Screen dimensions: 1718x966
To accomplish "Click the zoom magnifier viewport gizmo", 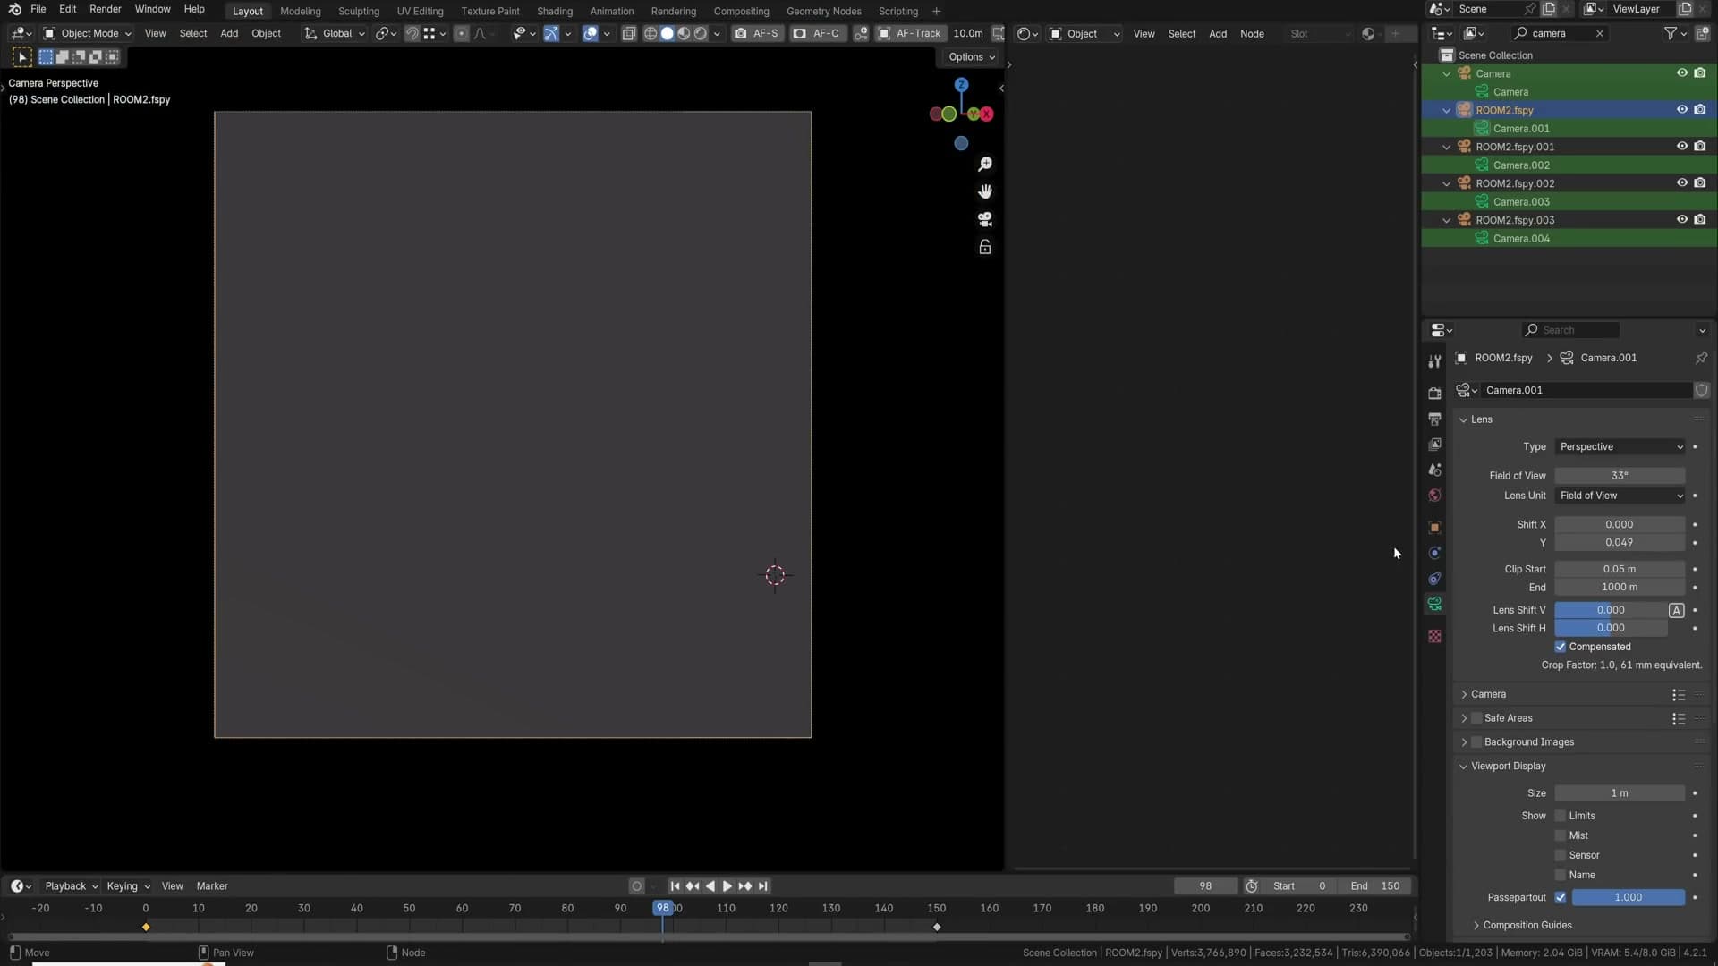I will (985, 165).
